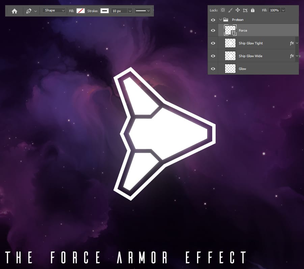Click the Home icon in options bar
The image size is (304, 269).
coord(15,11)
